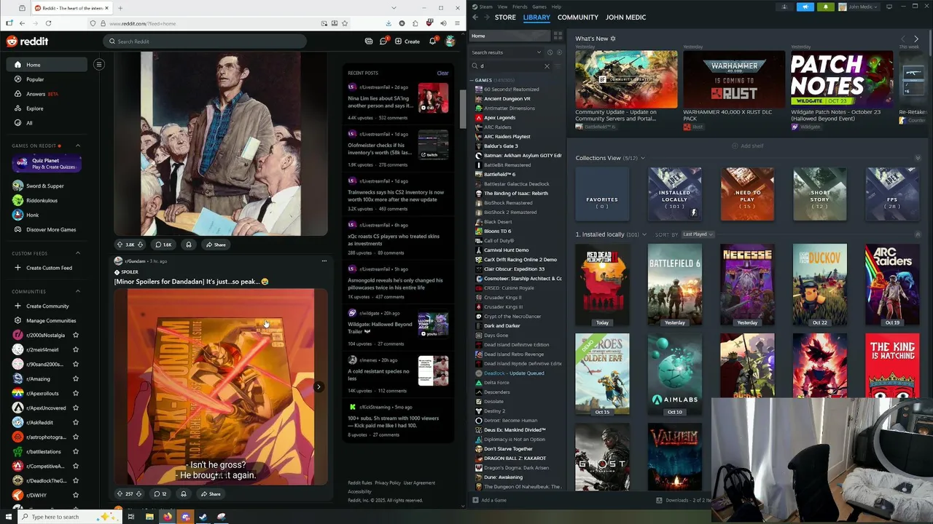
Task: Go back in Steam navigation
Action: point(475,17)
